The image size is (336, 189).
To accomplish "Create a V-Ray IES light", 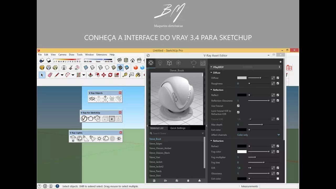I will pos(92,139).
